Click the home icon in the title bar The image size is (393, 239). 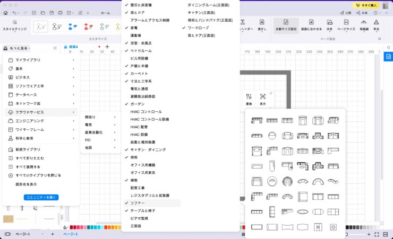(x=5, y=12)
